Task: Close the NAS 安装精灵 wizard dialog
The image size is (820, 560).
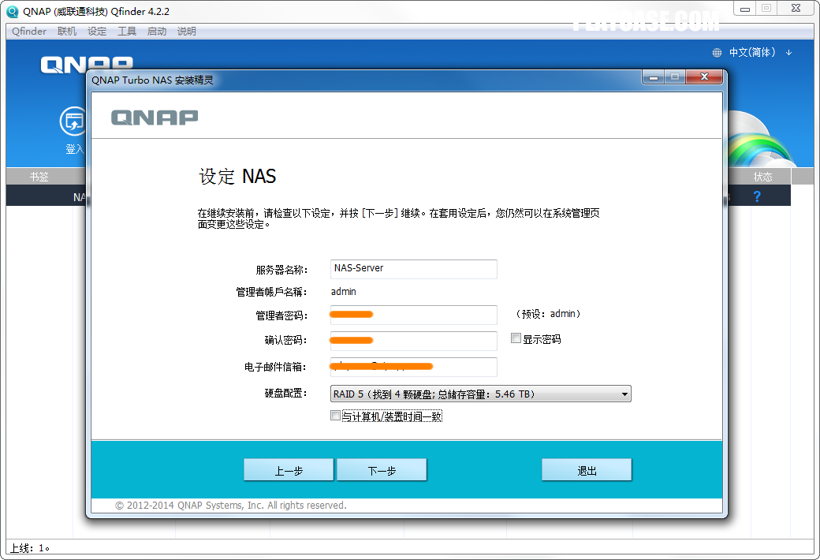Action: [x=704, y=77]
